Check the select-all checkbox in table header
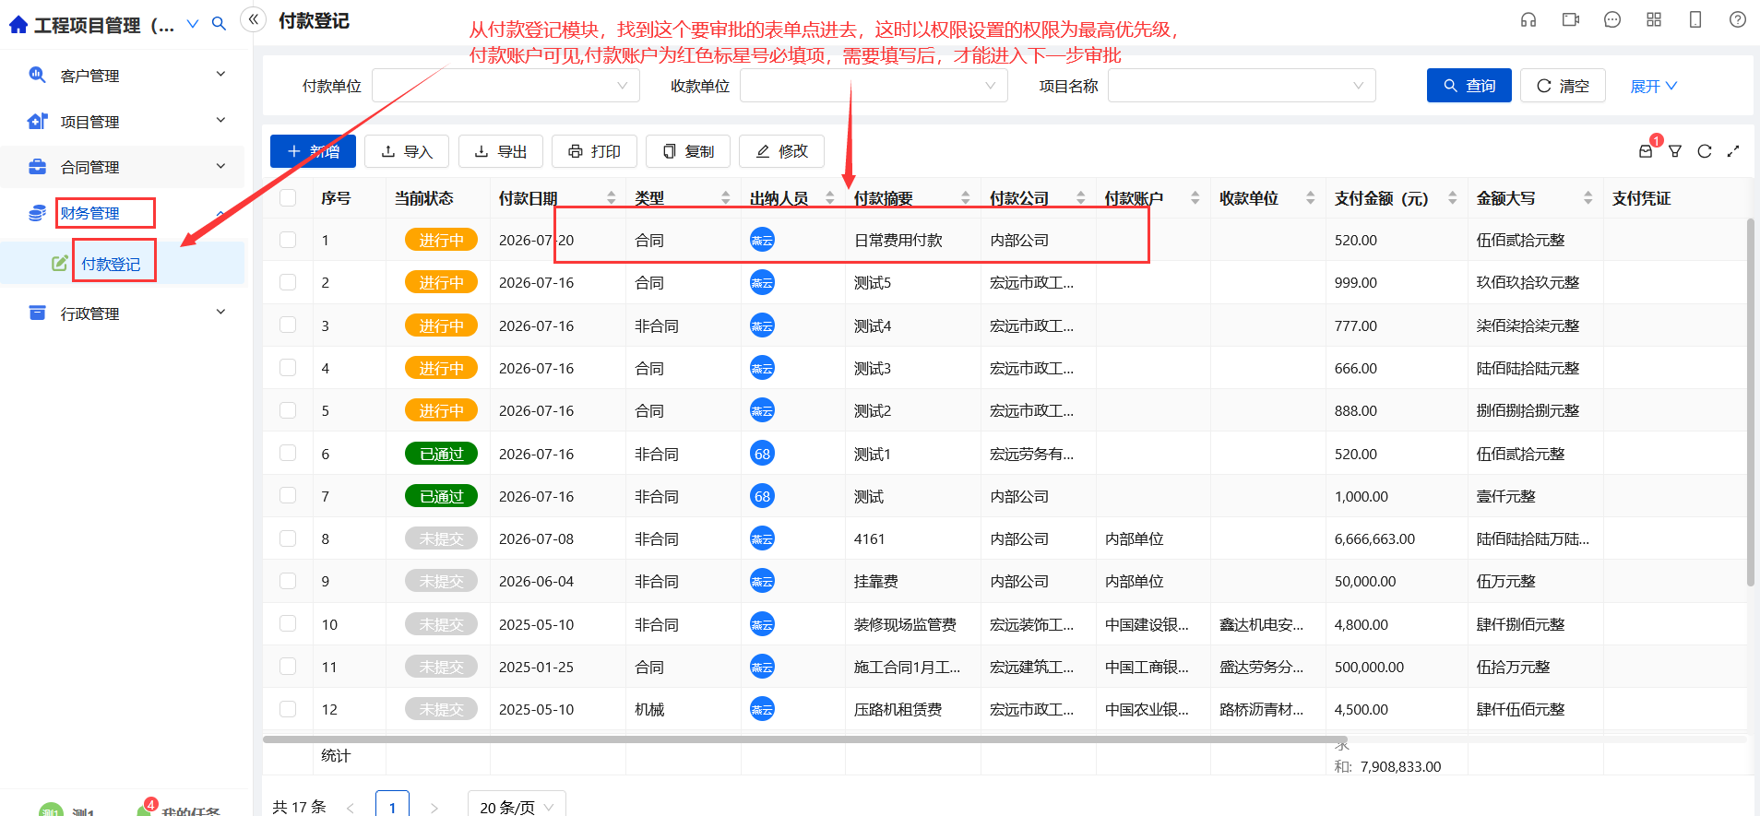The height and width of the screenshot is (816, 1760). click(288, 197)
